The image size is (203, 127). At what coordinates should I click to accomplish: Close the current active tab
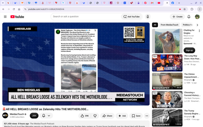coord(167,3)
